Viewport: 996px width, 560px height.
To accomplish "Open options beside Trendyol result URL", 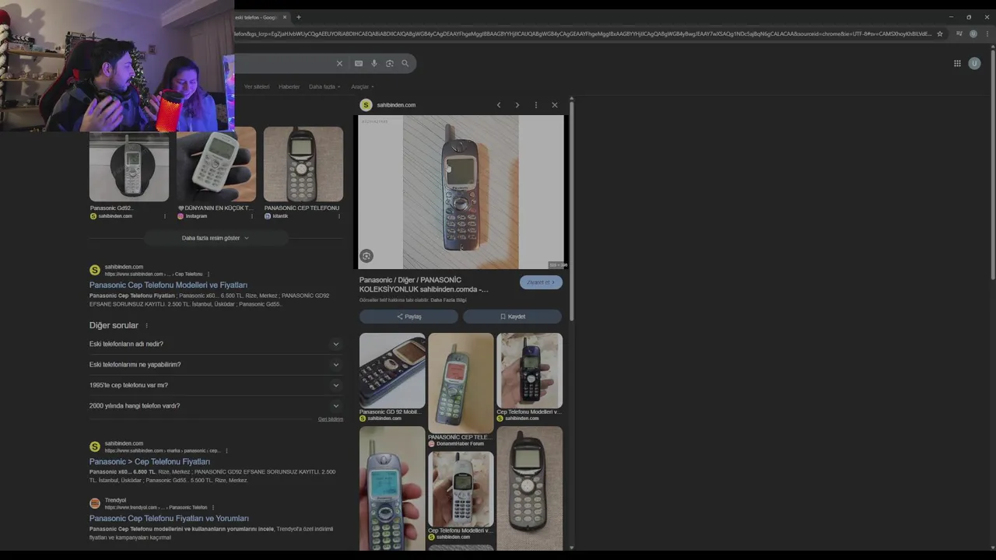I will [x=212, y=508].
